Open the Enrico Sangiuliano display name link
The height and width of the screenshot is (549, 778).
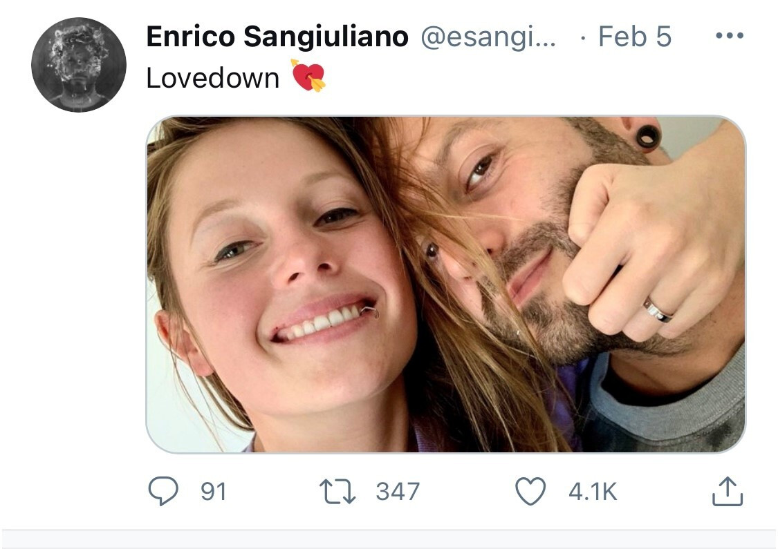277,37
